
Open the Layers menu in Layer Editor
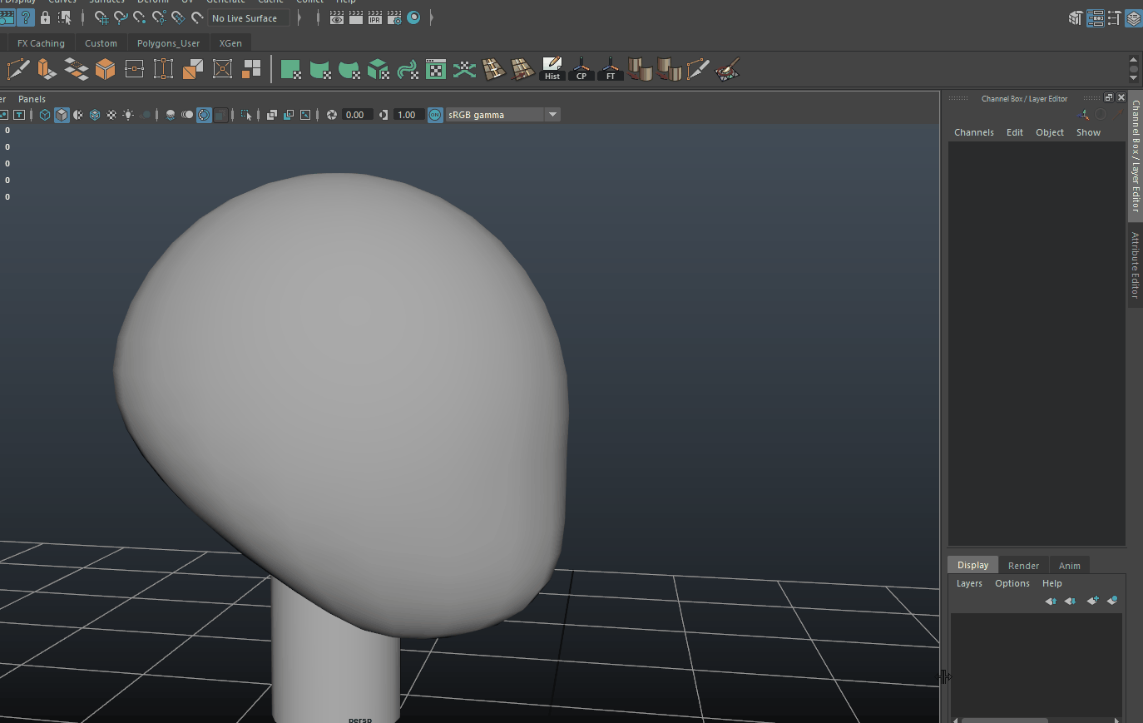(x=969, y=583)
